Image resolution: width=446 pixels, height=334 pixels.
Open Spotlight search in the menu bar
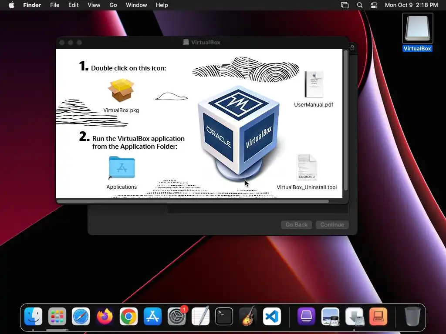[360, 5]
